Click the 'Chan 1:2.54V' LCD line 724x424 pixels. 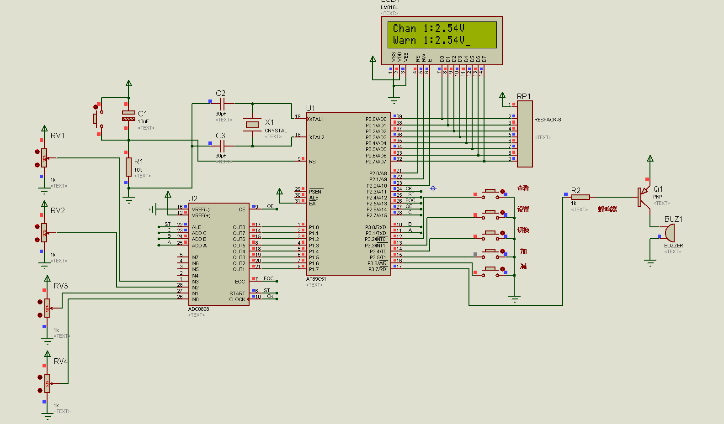[x=429, y=28]
